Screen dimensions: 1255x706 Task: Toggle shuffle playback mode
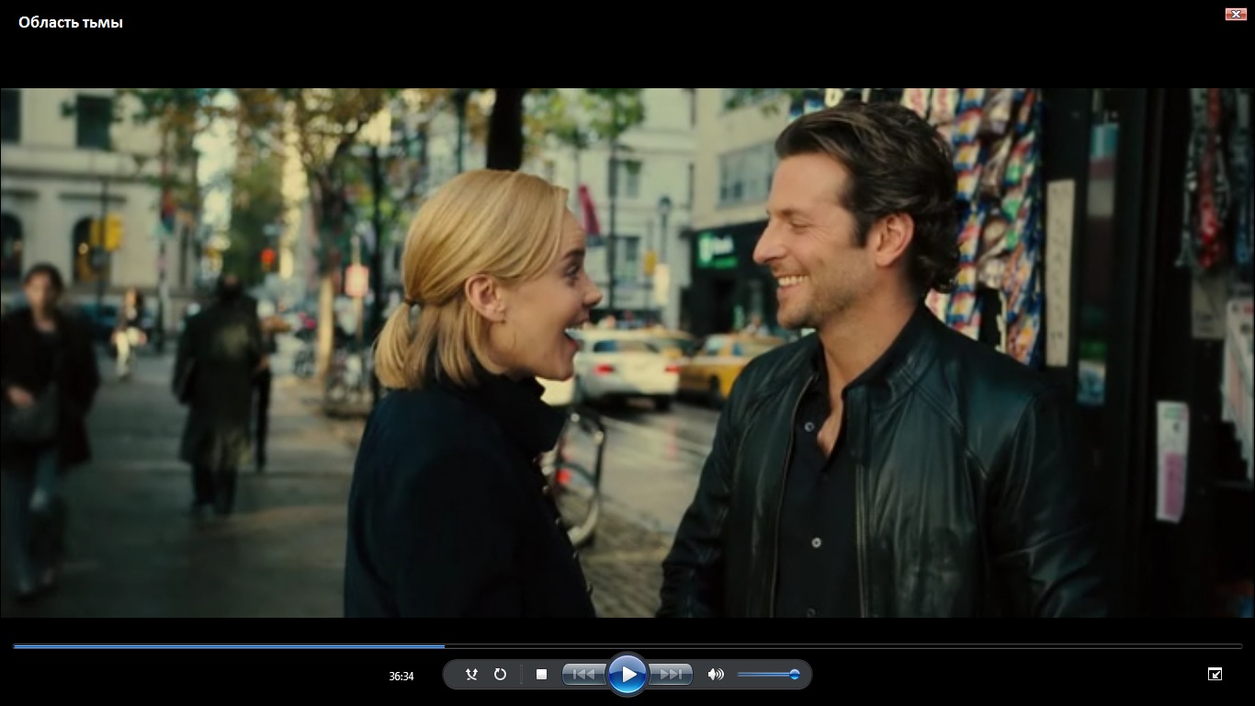click(471, 674)
